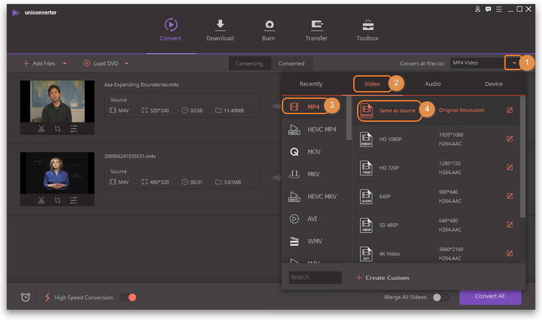
Task: Choose the SD 480P preset
Action: point(436,225)
